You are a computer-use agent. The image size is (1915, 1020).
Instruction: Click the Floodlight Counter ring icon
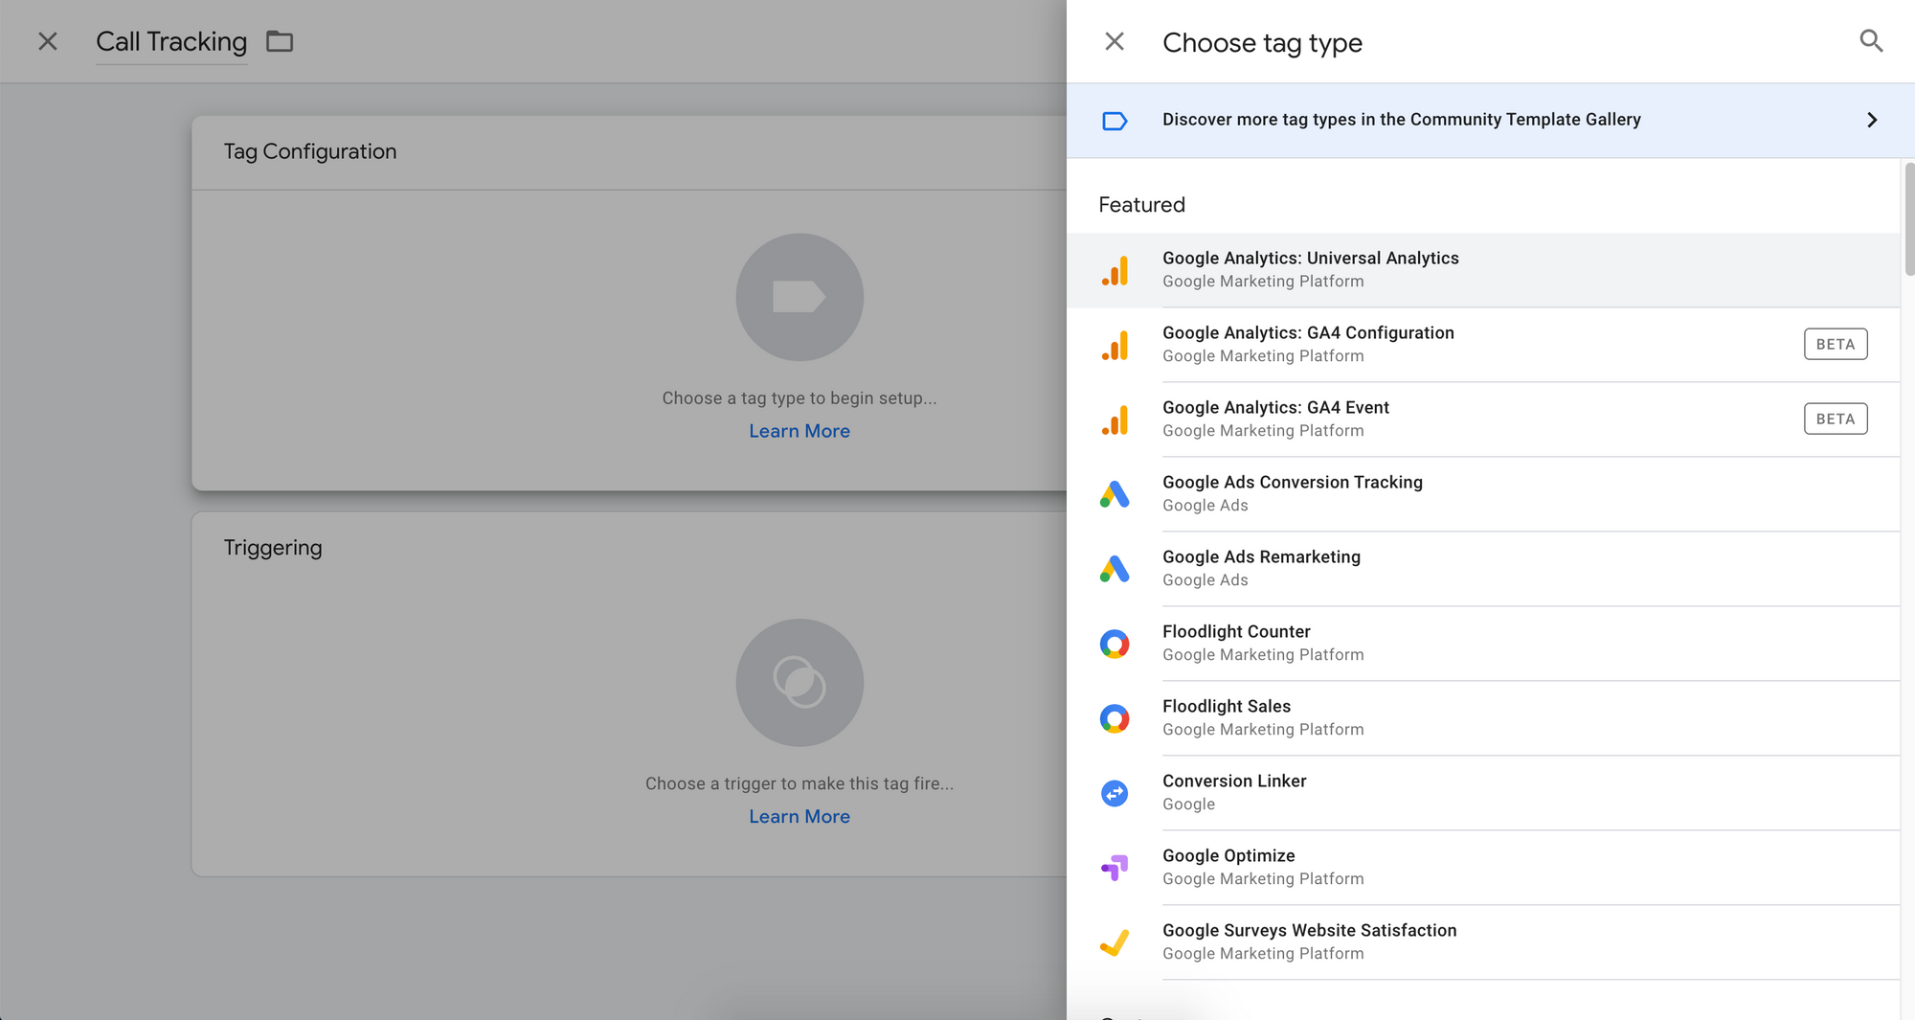pyautogui.click(x=1115, y=644)
